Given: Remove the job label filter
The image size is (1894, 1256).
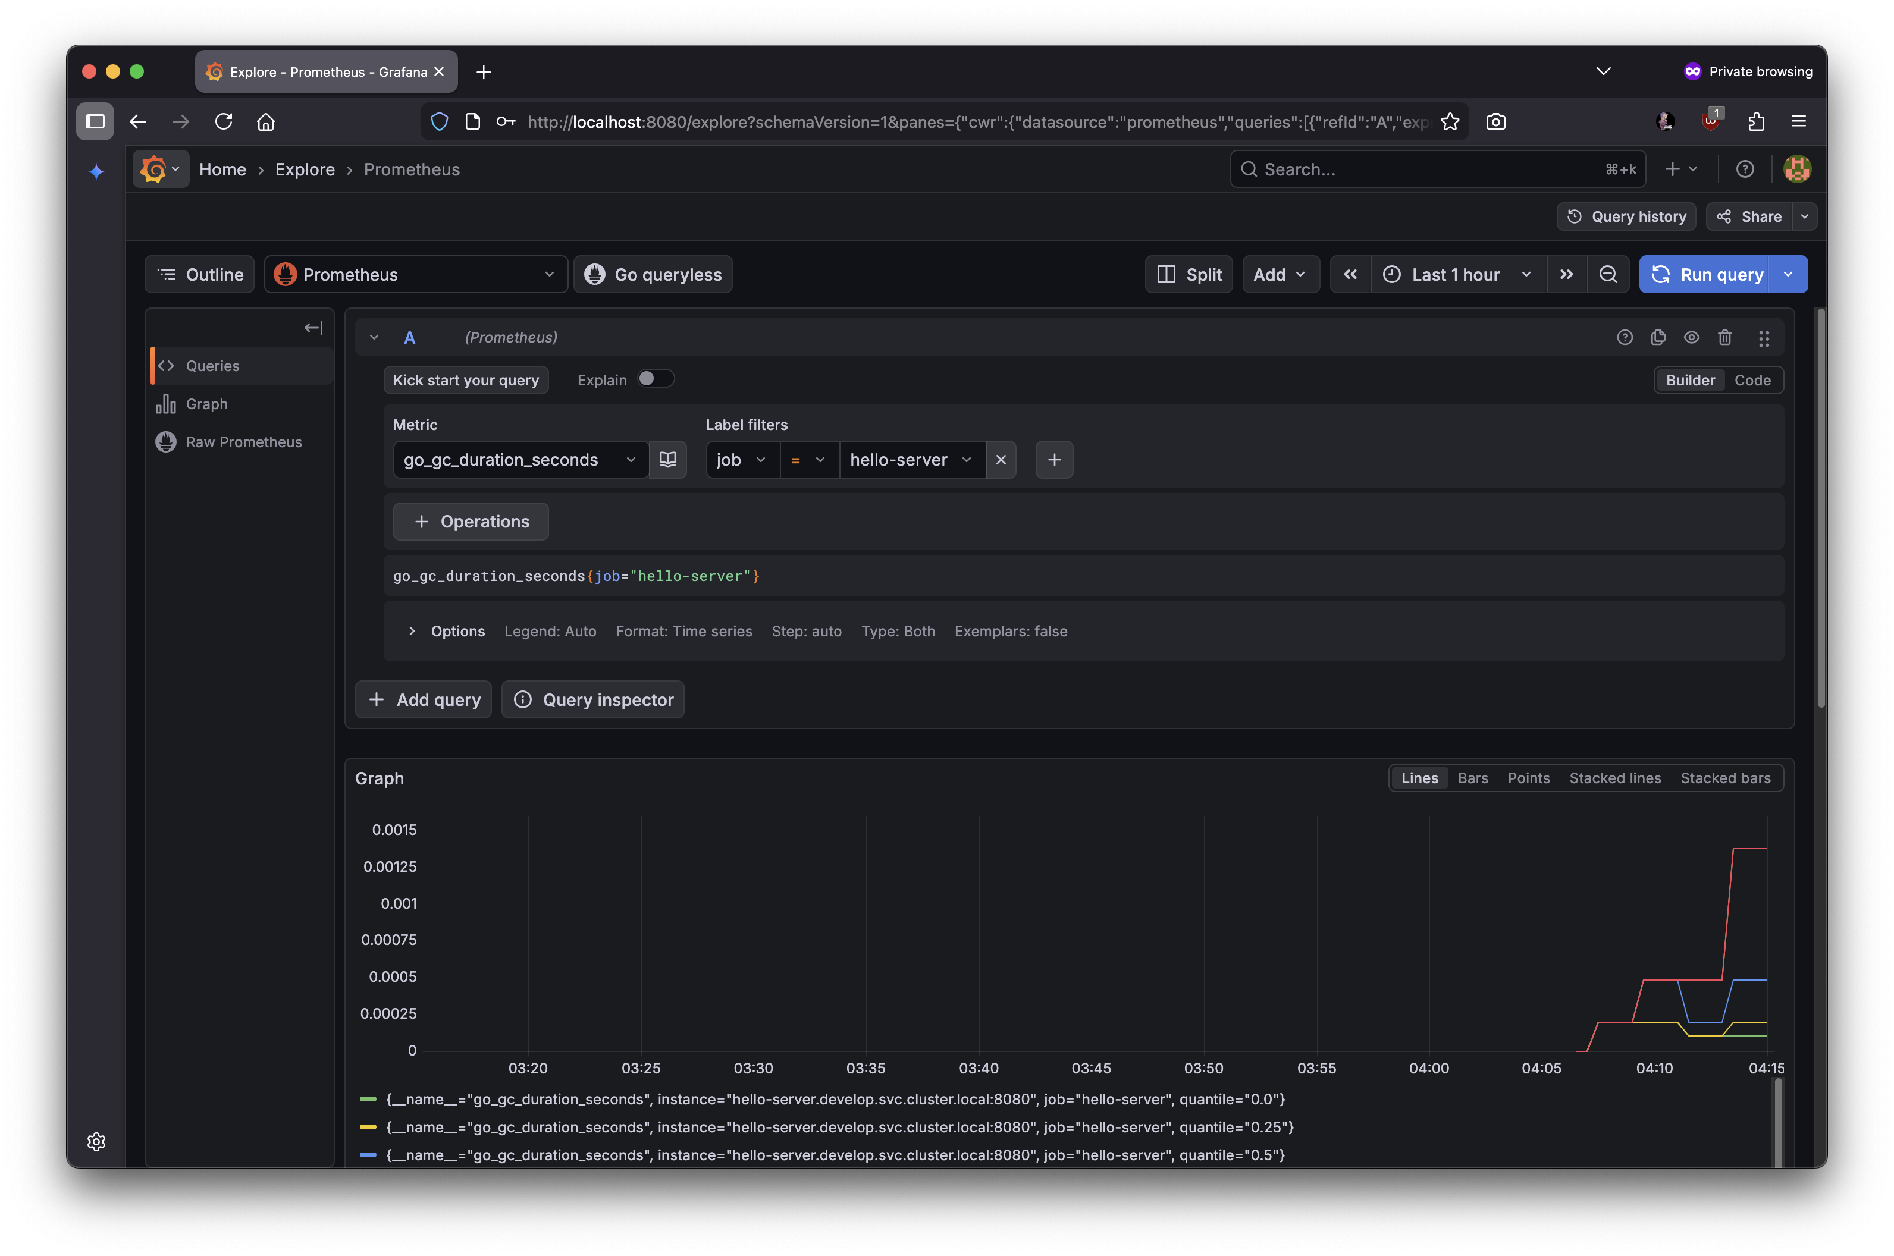Looking at the screenshot, I should click(1001, 459).
